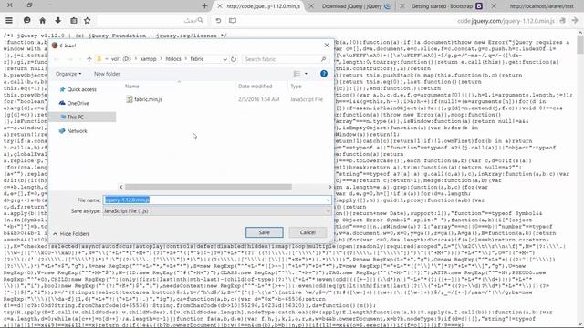Select the code.jquery 1.12.0.min.js tab
This screenshot has width=584, height=328.
point(263,6)
